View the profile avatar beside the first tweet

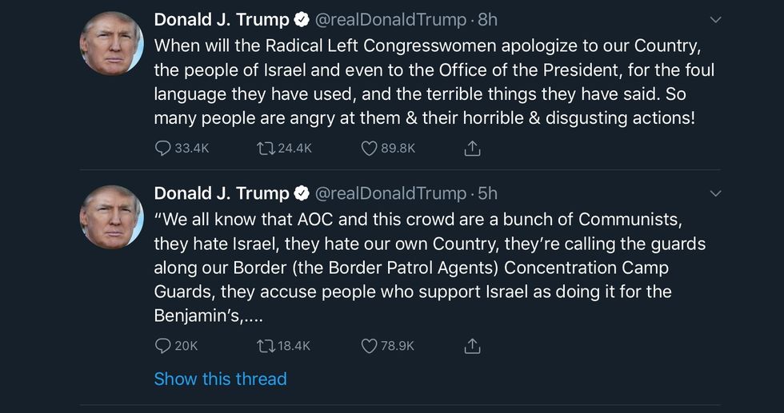(111, 43)
